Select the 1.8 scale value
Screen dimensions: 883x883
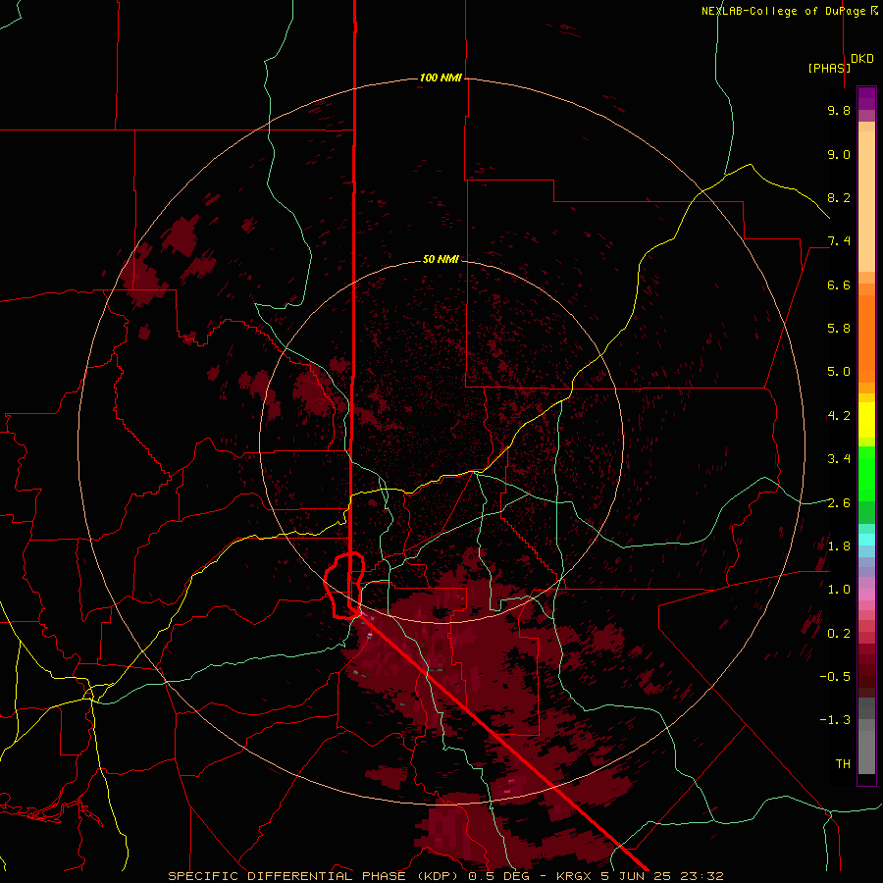coord(839,545)
